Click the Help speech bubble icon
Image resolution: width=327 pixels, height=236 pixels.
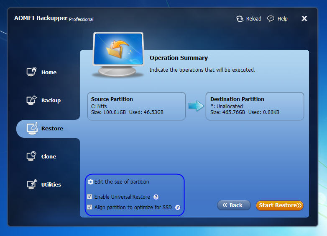pos(271,19)
